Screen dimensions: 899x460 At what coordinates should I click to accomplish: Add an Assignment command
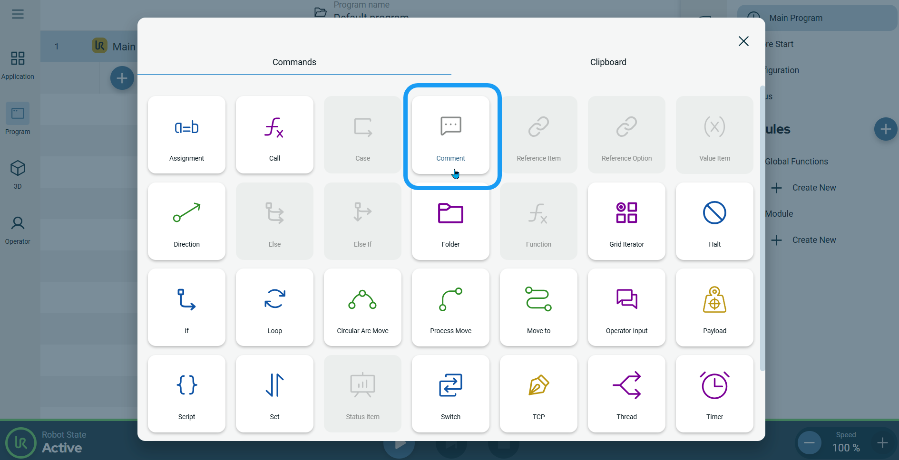tap(186, 135)
